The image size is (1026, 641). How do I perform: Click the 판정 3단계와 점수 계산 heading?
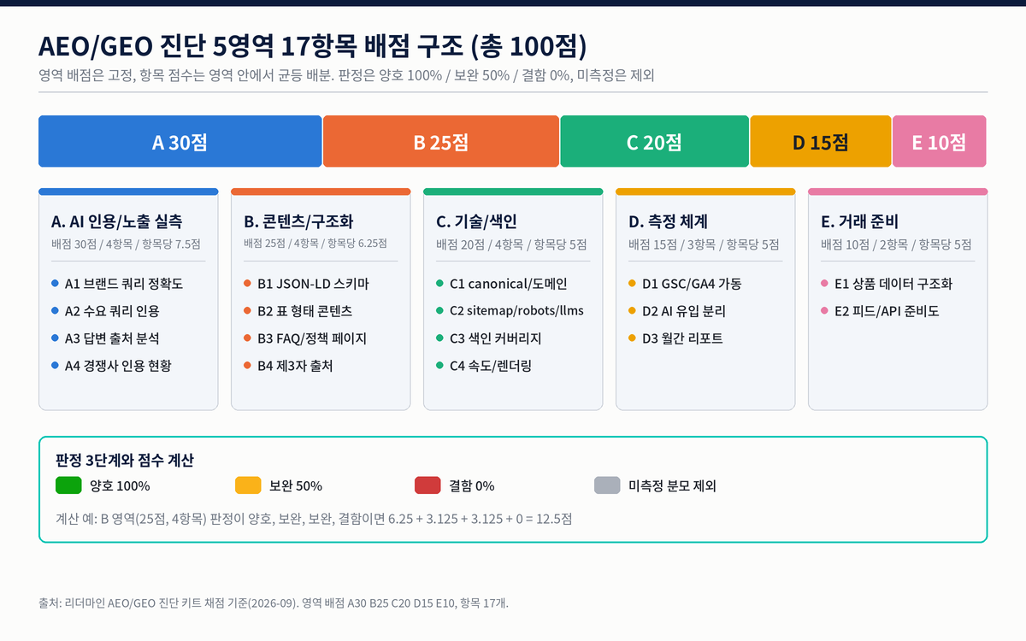[x=125, y=460]
